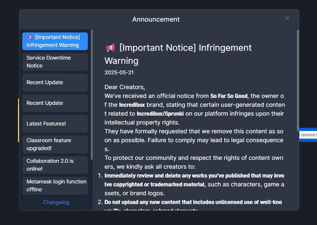The width and height of the screenshot is (317, 225).
Task: Click the bold So Far So Good text
Action: [229, 96]
